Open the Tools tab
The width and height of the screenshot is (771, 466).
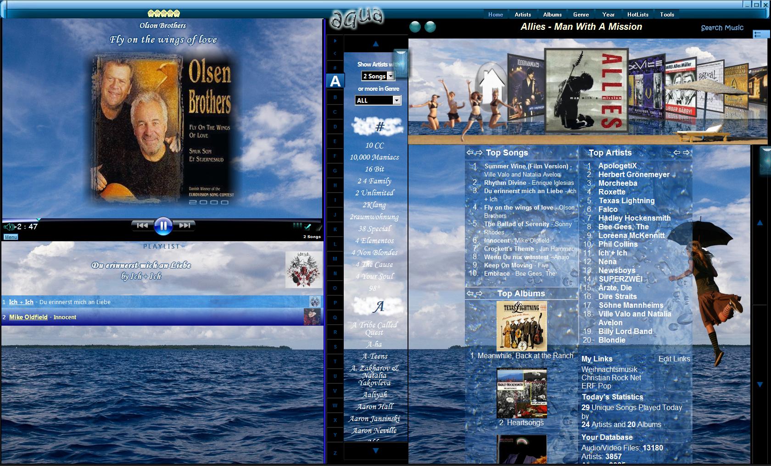coord(667,15)
